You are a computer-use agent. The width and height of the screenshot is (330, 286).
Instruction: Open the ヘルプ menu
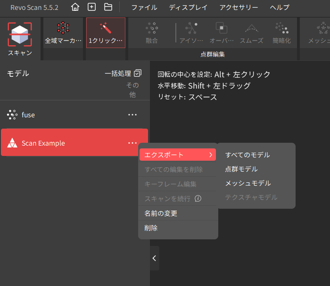[280, 8]
